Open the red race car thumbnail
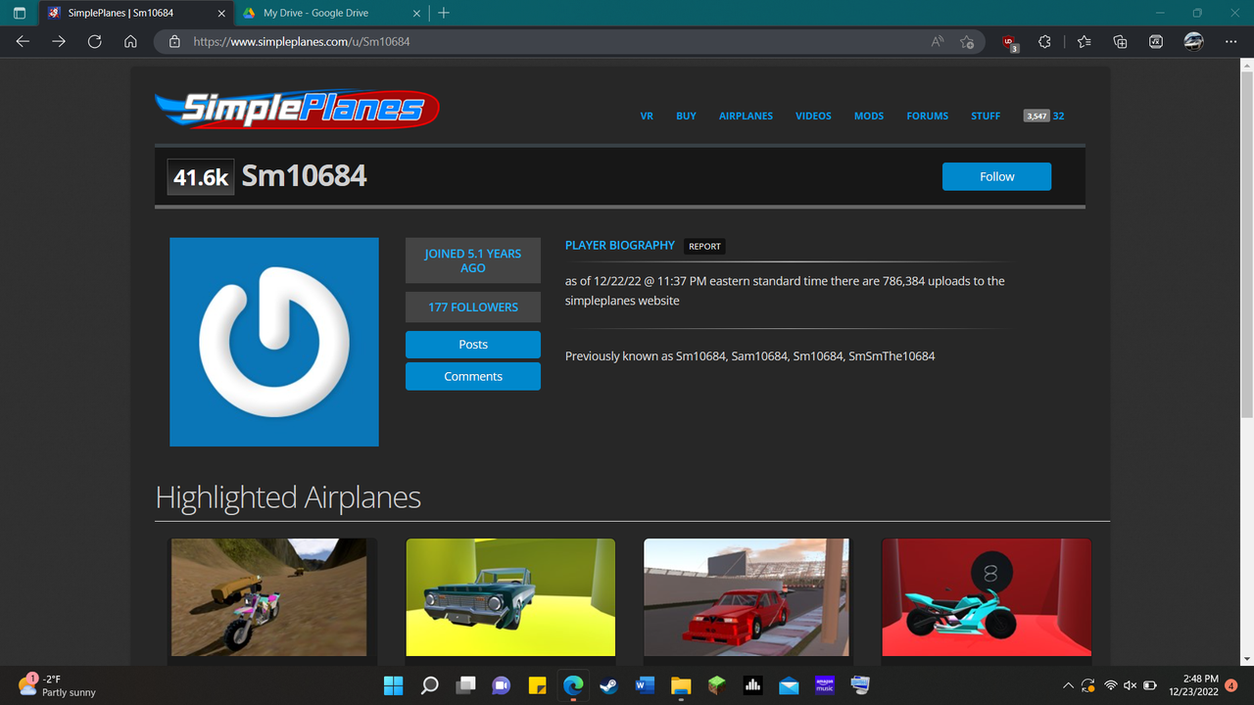 [747, 597]
